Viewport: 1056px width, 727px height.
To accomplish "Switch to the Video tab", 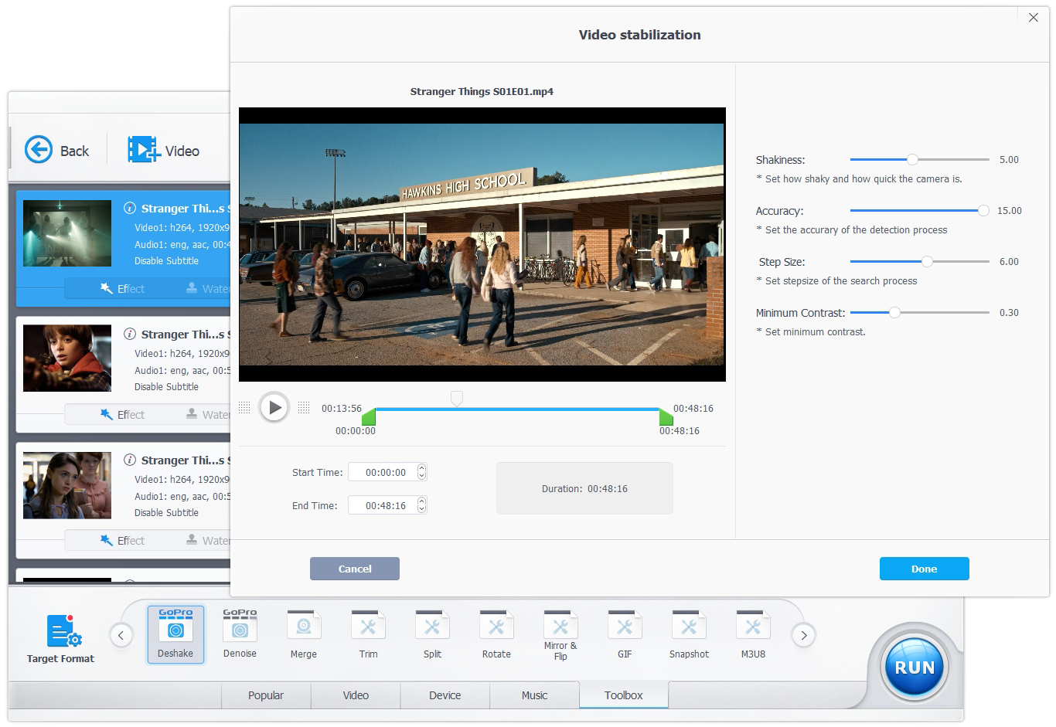I will point(356,695).
